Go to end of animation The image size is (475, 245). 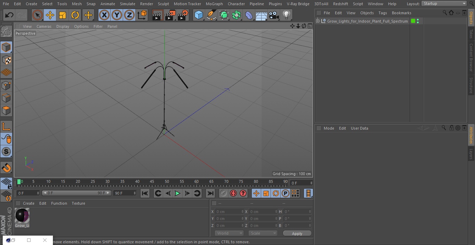[x=210, y=193]
